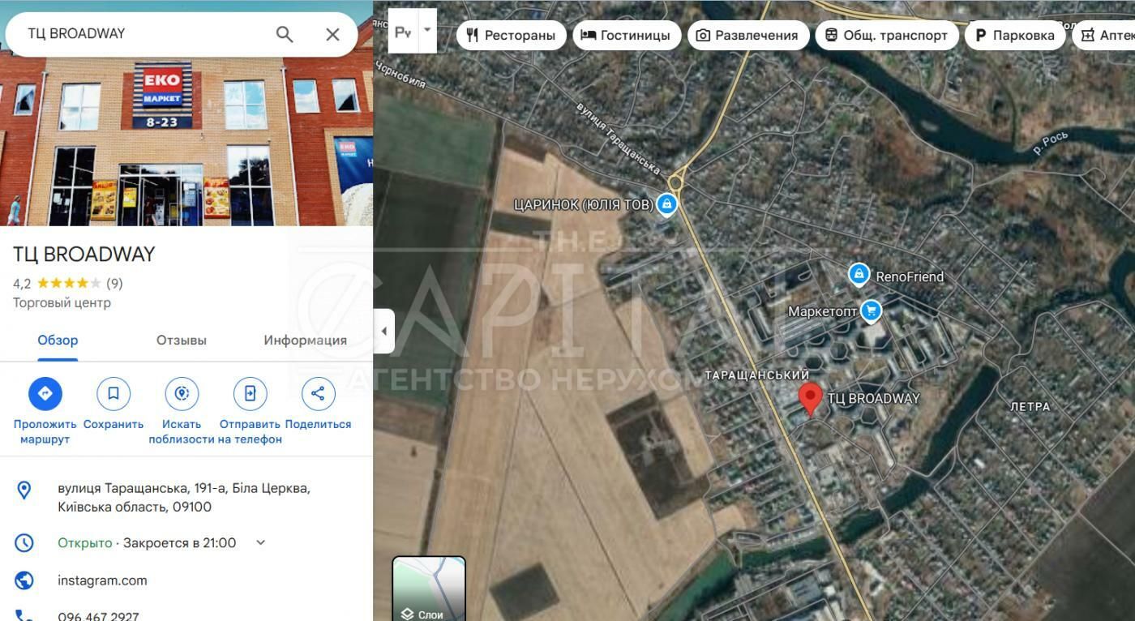Filter map by Гостиницы
This screenshot has height=621, width=1135.
tap(627, 35)
